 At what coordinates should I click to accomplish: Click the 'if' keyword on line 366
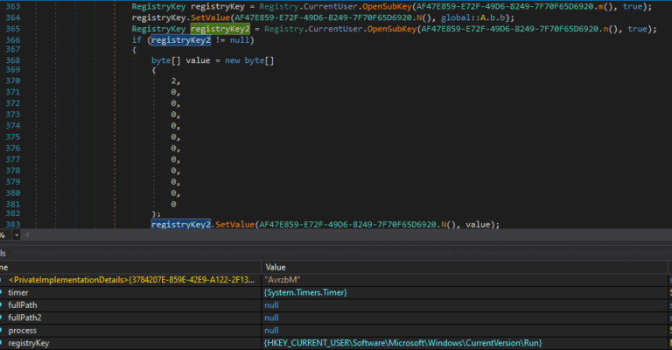136,40
